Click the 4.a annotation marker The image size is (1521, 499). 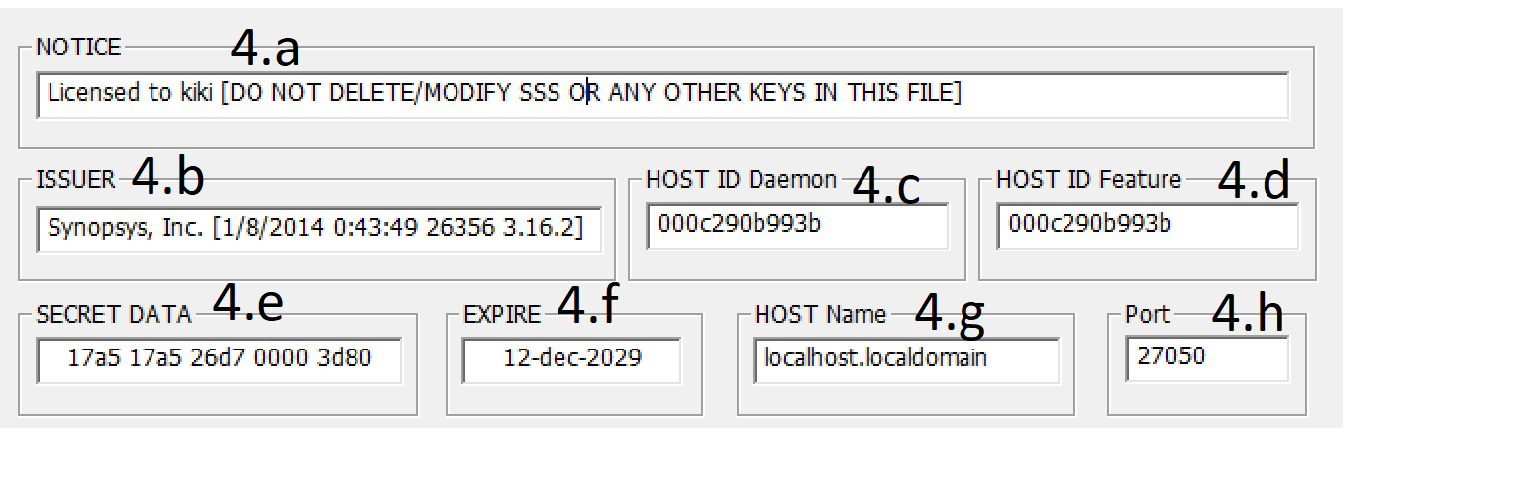264,47
